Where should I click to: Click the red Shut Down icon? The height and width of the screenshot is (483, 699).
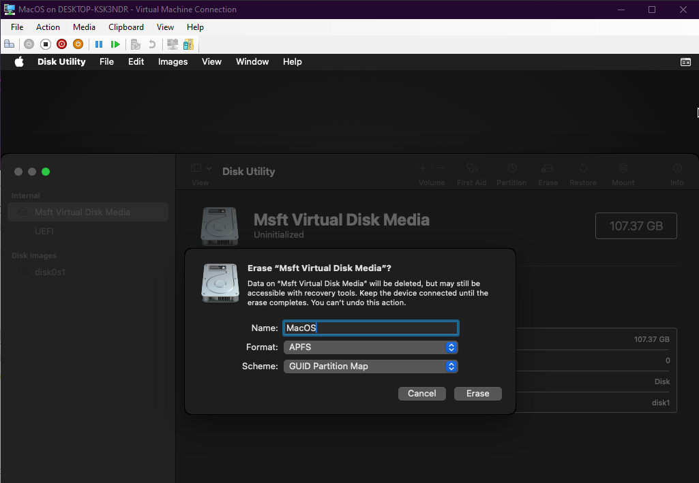[x=61, y=44]
